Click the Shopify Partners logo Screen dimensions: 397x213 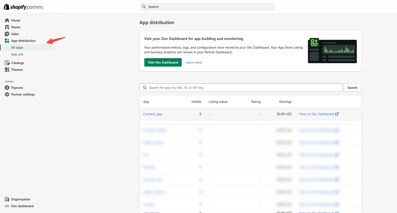(x=23, y=7)
